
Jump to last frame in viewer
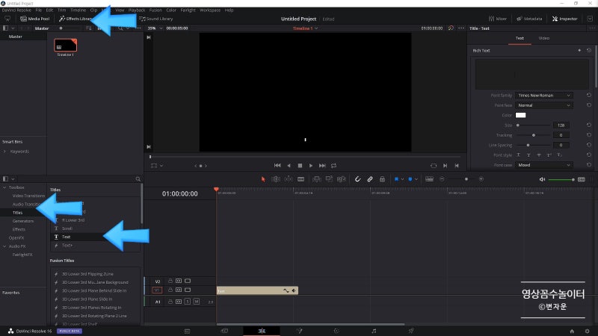tap(322, 165)
